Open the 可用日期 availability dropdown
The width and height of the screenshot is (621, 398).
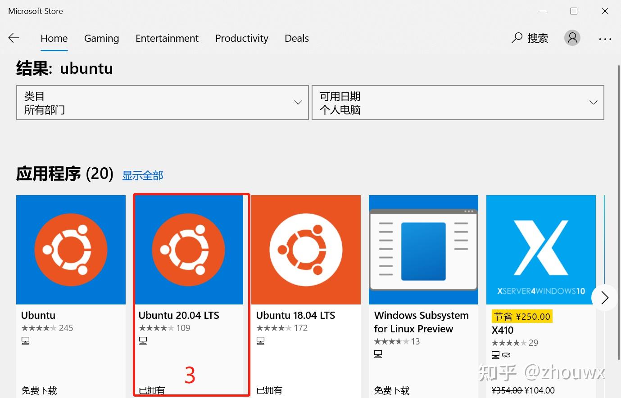tap(458, 103)
